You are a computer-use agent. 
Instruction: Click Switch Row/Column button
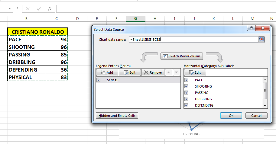[x=182, y=56]
